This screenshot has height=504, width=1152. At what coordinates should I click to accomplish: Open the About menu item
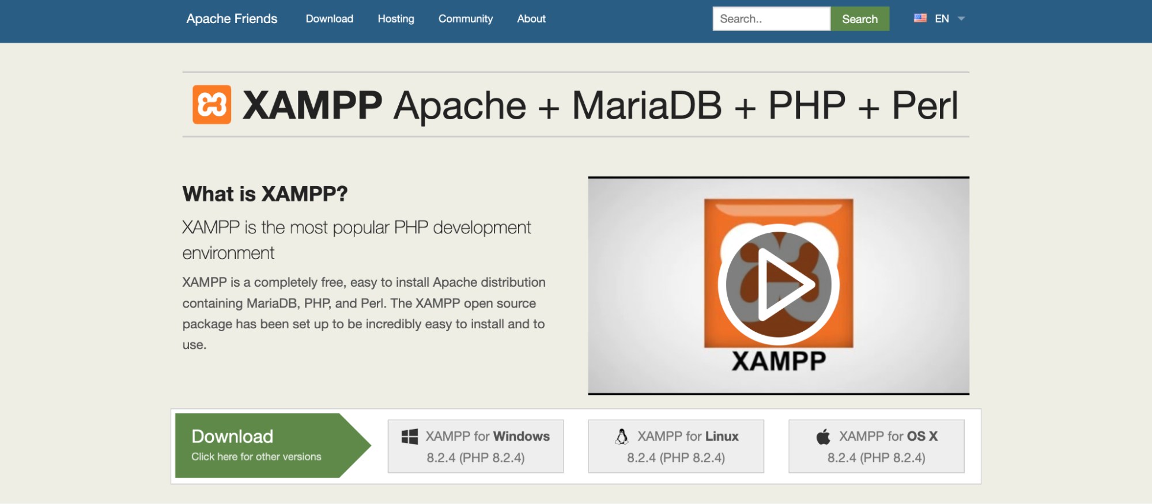click(x=531, y=18)
